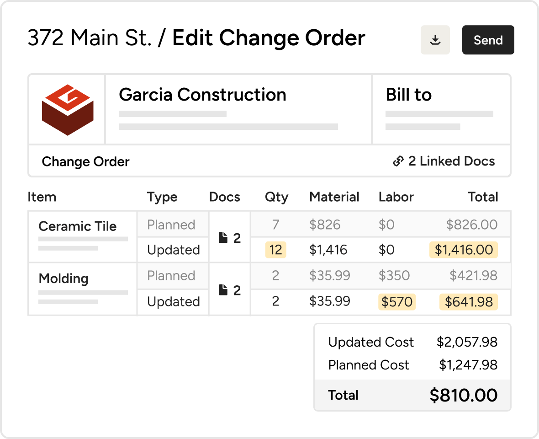
Task: Open the 2 Linked Docs link
Action: click(x=451, y=161)
